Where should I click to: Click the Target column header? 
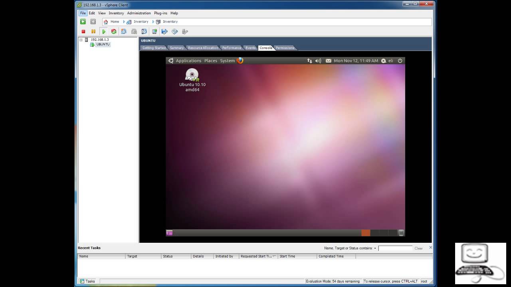click(x=143, y=256)
